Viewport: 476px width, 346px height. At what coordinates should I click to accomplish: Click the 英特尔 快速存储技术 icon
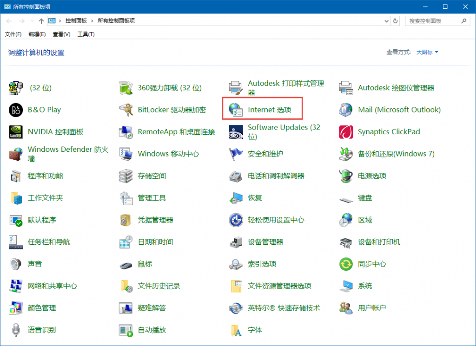coord(236,308)
